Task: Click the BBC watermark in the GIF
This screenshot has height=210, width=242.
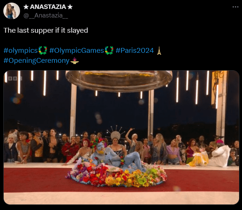Action: pos(15,78)
